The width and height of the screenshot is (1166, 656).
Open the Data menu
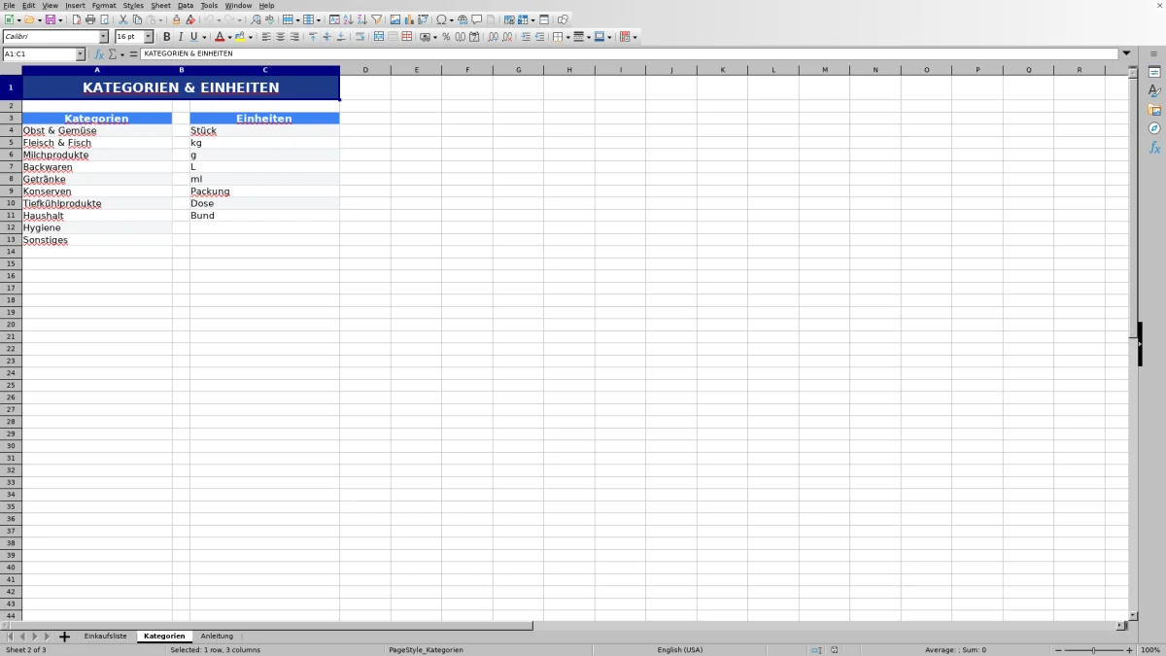click(185, 5)
